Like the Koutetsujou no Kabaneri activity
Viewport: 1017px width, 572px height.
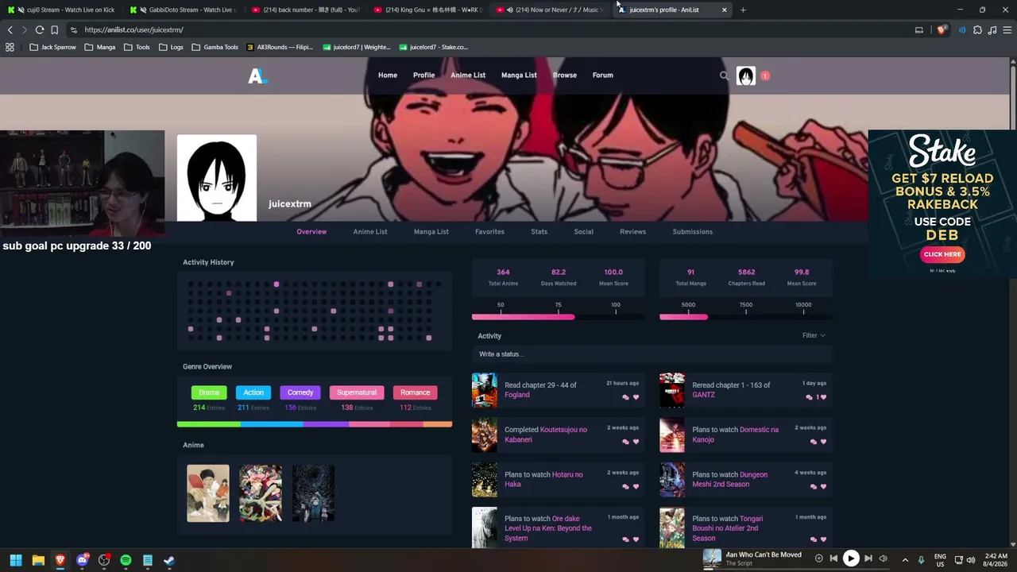(636, 442)
